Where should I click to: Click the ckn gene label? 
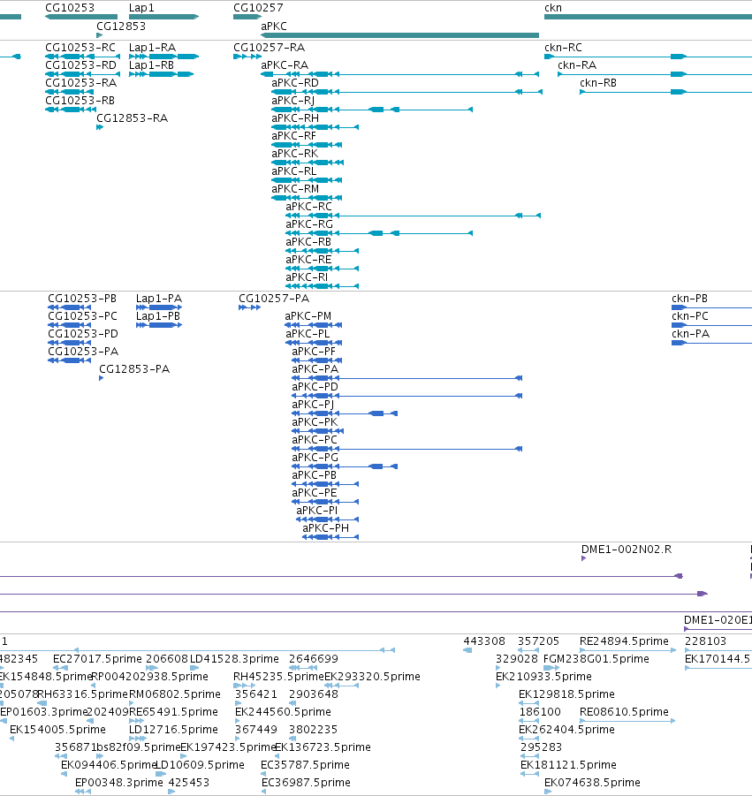click(553, 8)
